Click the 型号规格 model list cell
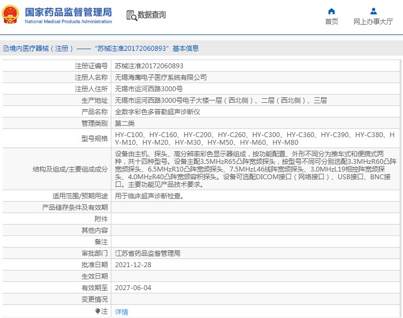Screen dimensions: 403x318 [x=256, y=138]
